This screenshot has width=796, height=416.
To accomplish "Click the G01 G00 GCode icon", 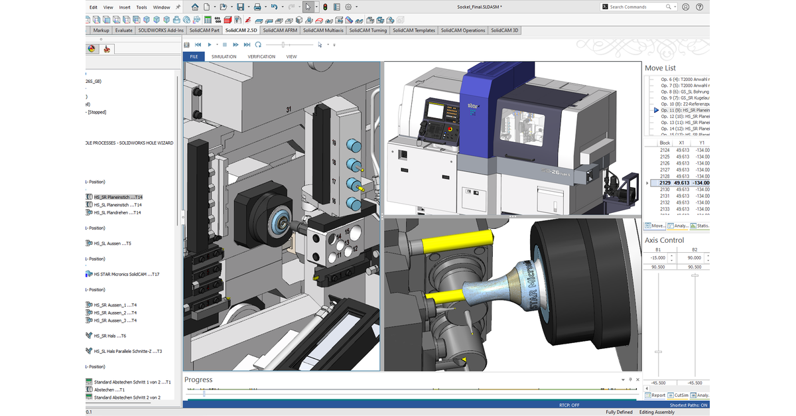I will tap(218, 20).
